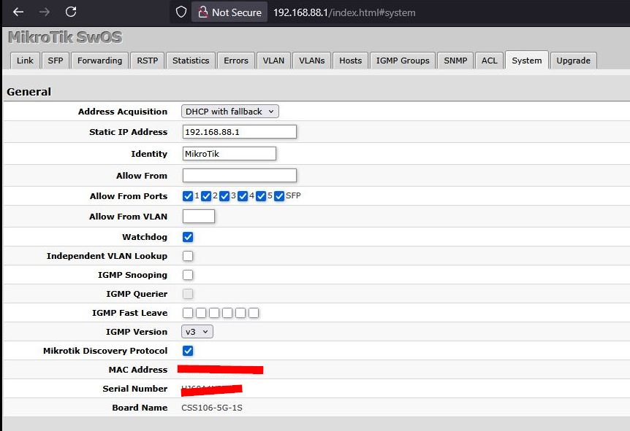Screen dimensions: 630x431
Task: Go to the ACL tab
Action: pos(490,61)
